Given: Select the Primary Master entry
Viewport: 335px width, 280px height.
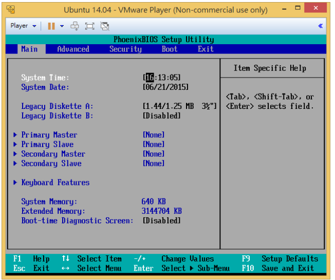Looking at the screenshot, I should tap(49, 135).
